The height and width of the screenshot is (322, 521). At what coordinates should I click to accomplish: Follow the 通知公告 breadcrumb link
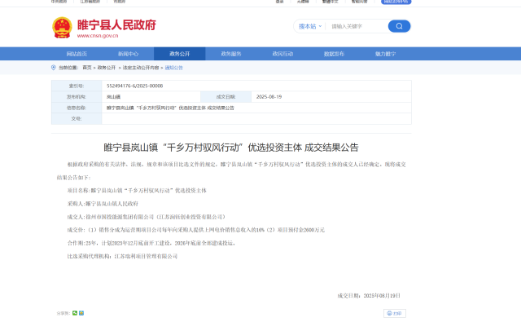pos(173,68)
